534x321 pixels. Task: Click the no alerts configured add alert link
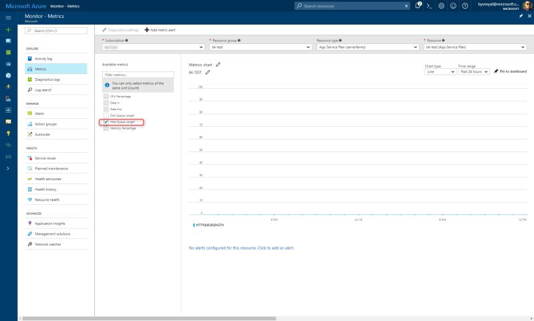pos(242,248)
